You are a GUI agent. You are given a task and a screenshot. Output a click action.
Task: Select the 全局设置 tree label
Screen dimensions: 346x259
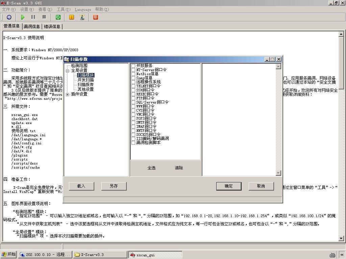coord(79,70)
